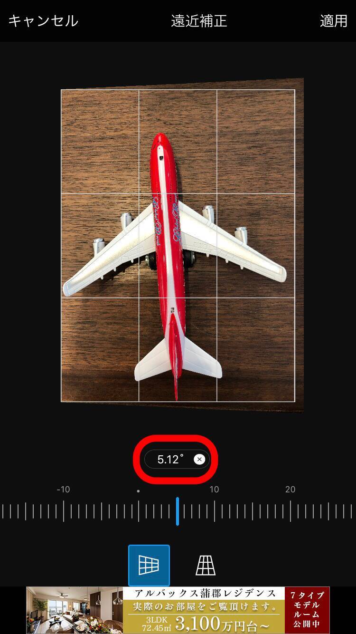Tap キャンセル to discard changes

[43, 21]
